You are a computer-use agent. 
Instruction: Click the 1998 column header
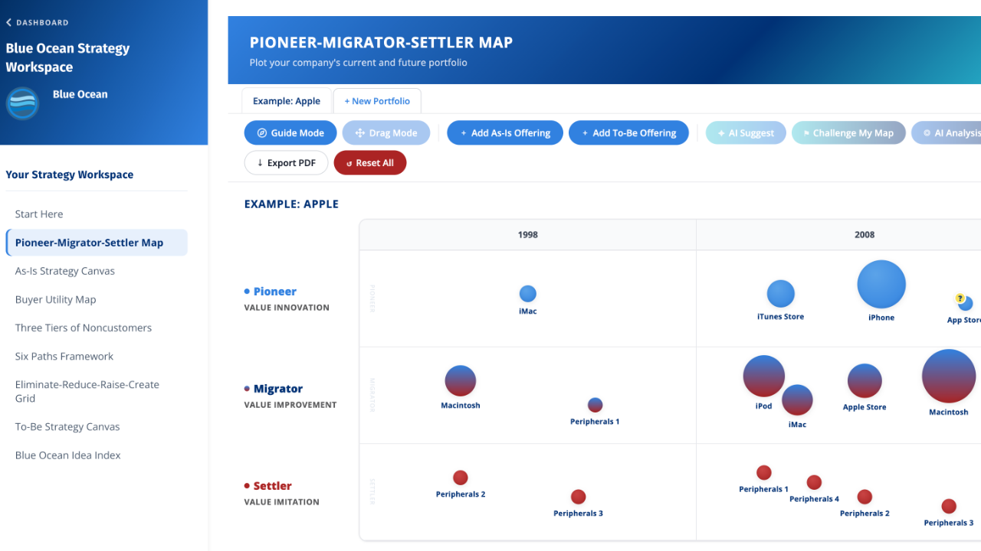pos(528,235)
